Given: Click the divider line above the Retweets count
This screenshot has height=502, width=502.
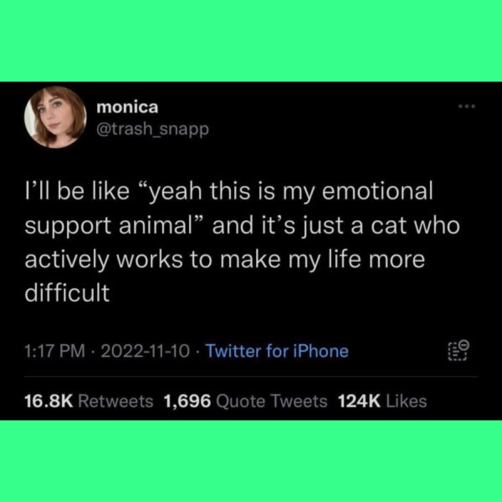Looking at the screenshot, I should [x=251, y=377].
